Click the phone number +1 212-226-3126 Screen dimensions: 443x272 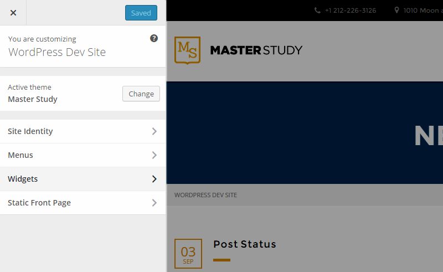click(351, 11)
